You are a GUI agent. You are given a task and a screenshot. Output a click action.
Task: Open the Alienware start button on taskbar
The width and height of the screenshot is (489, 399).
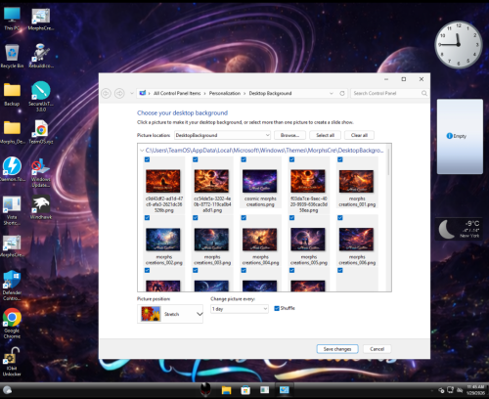click(205, 389)
